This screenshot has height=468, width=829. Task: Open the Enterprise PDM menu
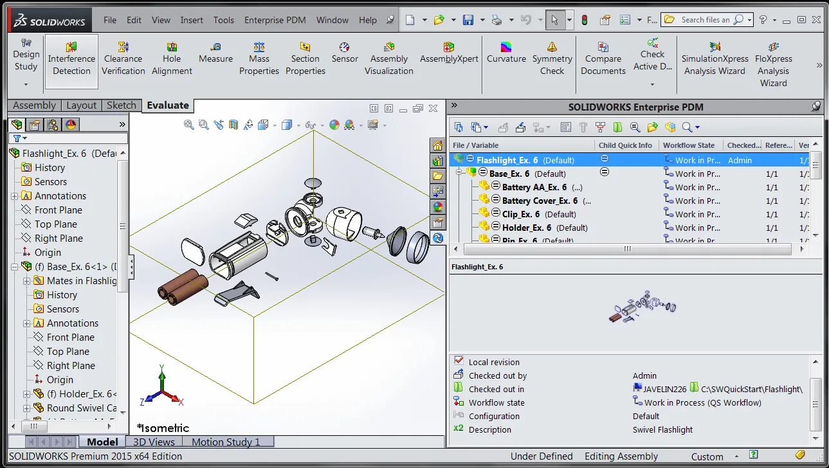pos(275,20)
